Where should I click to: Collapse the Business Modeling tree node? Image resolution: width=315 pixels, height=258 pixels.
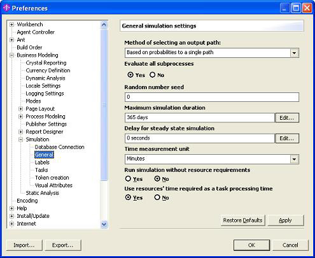click(x=12, y=55)
